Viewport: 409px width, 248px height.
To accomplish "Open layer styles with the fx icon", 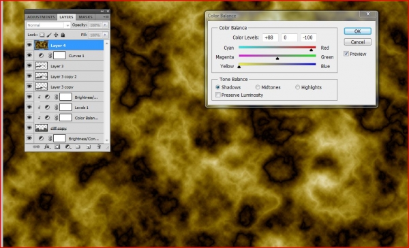I will [47, 146].
